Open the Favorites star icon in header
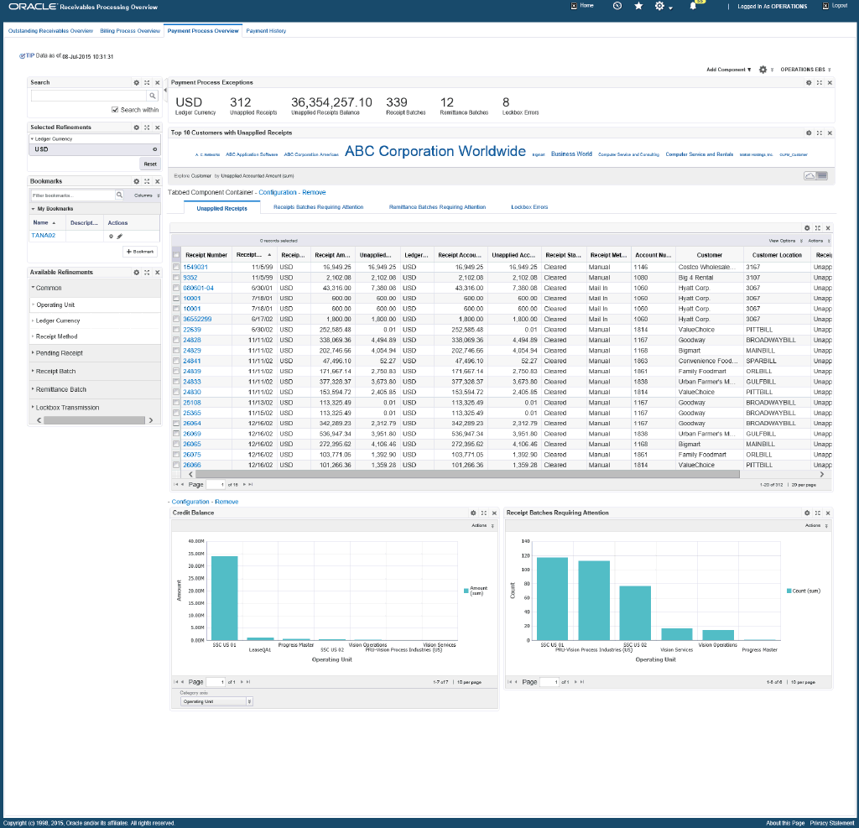The width and height of the screenshot is (859, 828). pyautogui.click(x=638, y=6)
